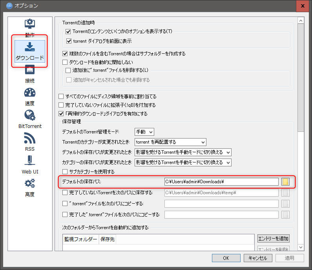Click folder browse icon for デフォルトの保存パス
Viewport: 312px width, 270px height.
[x=285, y=182]
